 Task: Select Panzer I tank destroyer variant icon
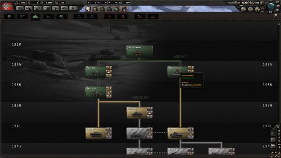click(109, 68)
